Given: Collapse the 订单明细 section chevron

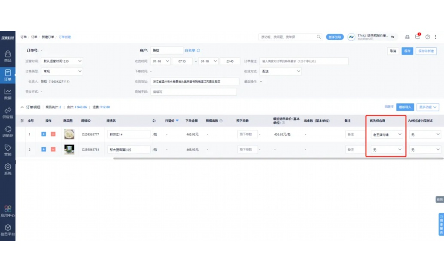Looking at the screenshot, I should (x=22, y=107).
